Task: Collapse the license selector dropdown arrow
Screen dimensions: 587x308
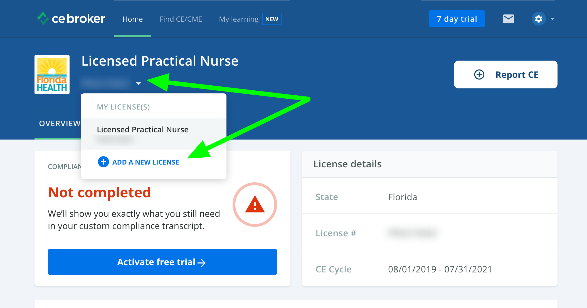Action: pyautogui.click(x=139, y=83)
